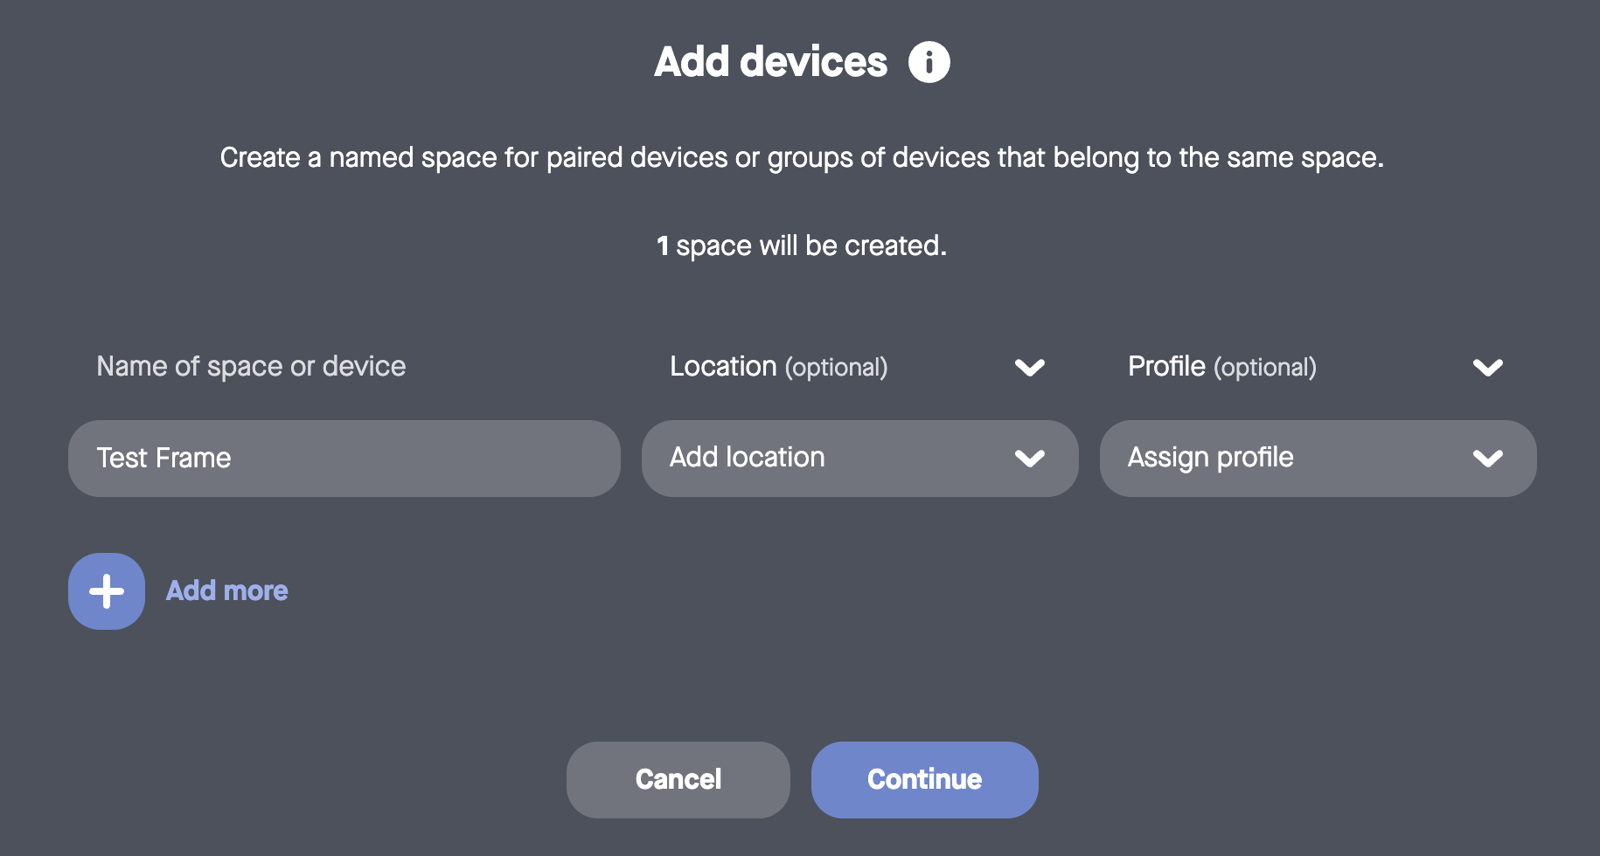Click the blue plus icon button

107,591
